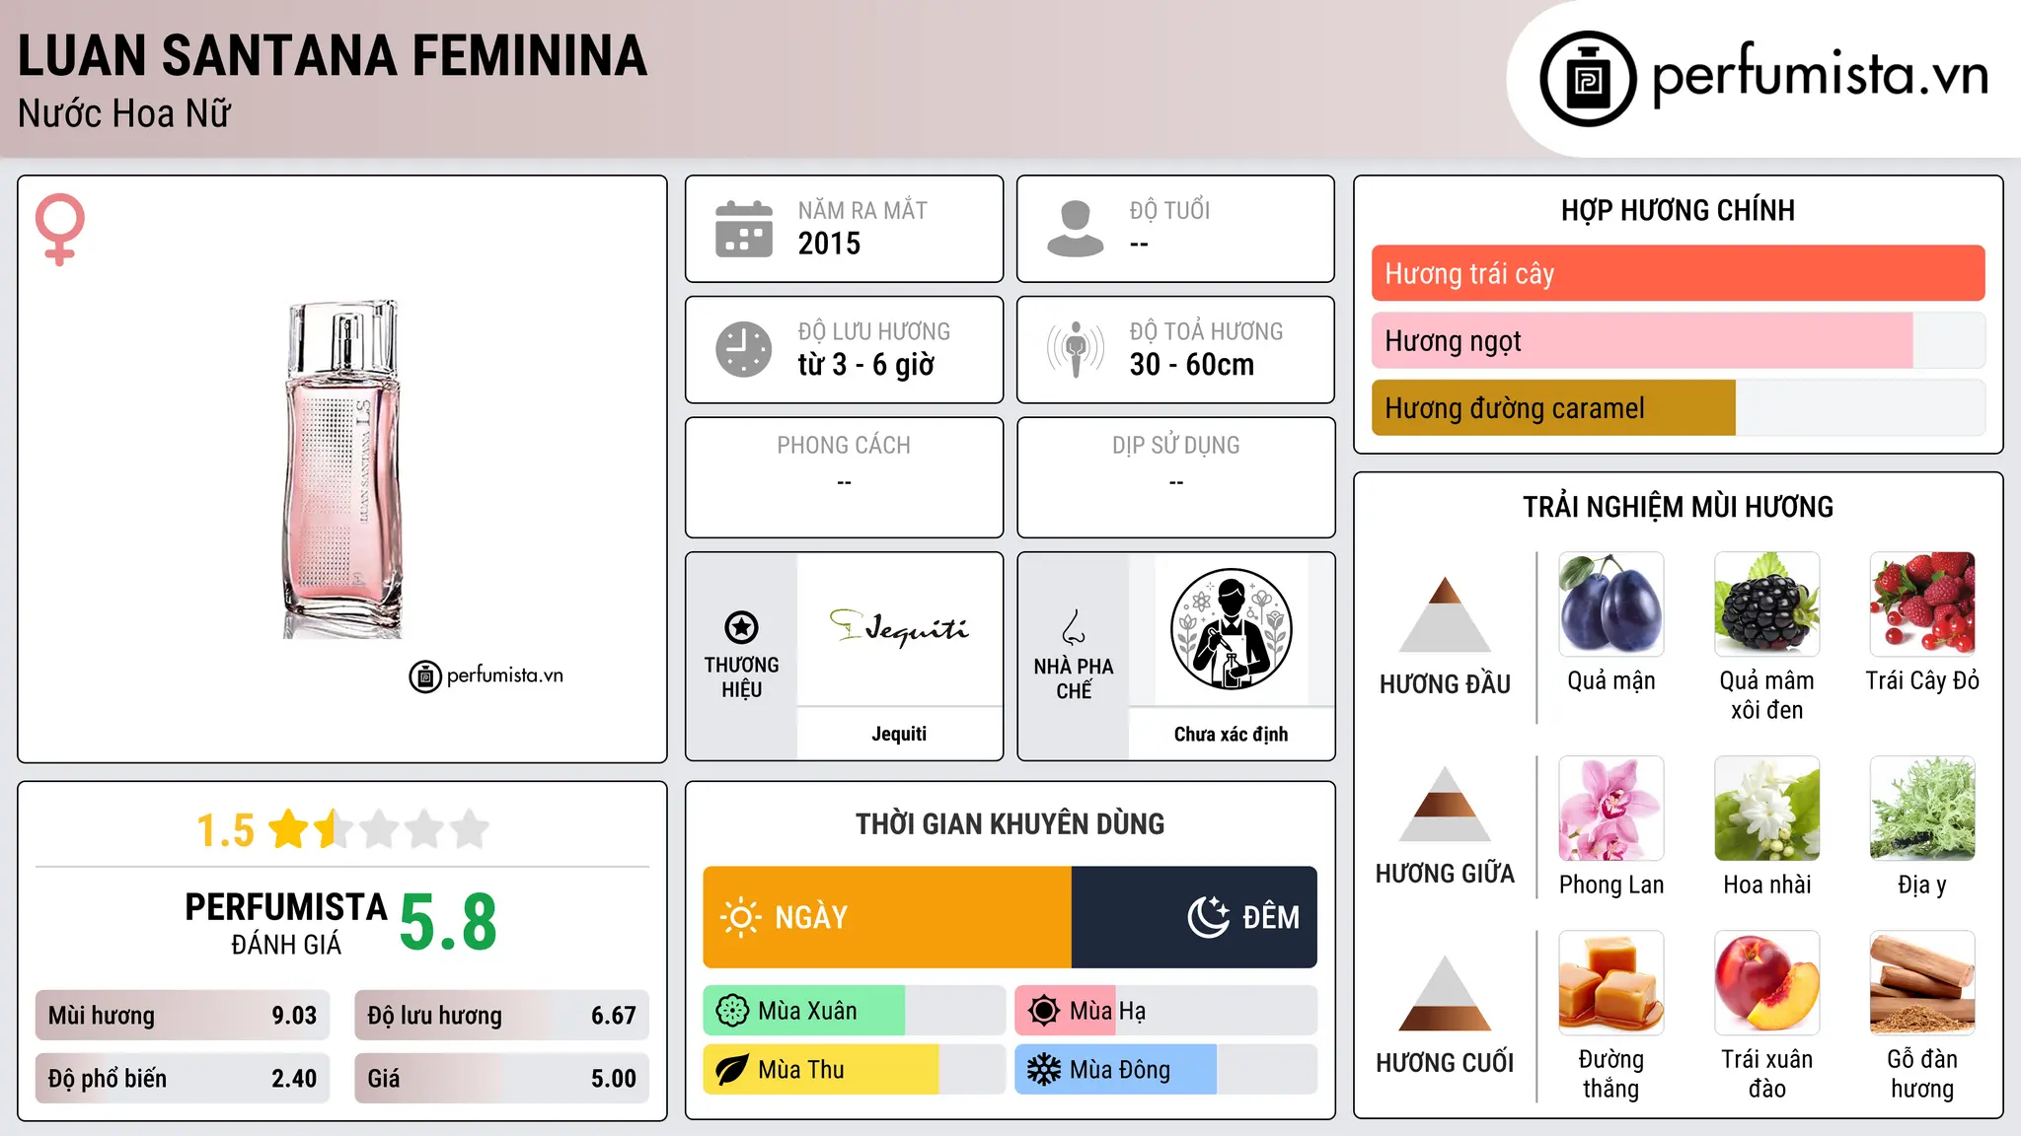Click the 2015 release year value

tap(829, 244)
